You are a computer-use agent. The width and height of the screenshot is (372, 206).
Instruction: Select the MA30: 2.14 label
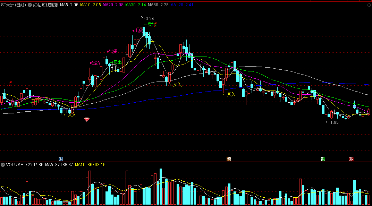(x=135, y=5)
